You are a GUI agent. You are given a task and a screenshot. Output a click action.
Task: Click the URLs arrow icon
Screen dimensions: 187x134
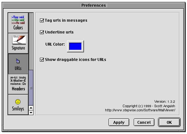(18, 61)
